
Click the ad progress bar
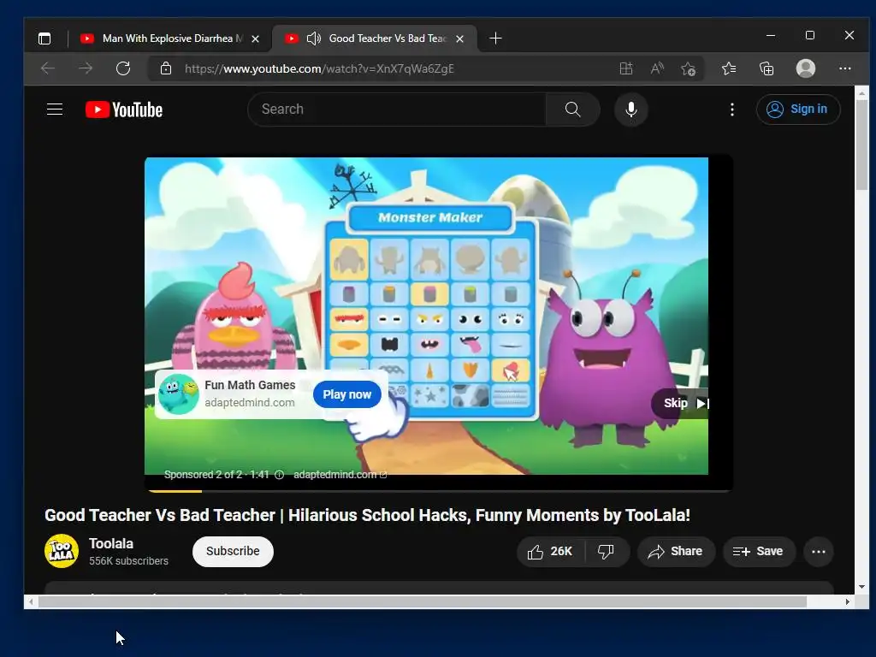point(439,491)
